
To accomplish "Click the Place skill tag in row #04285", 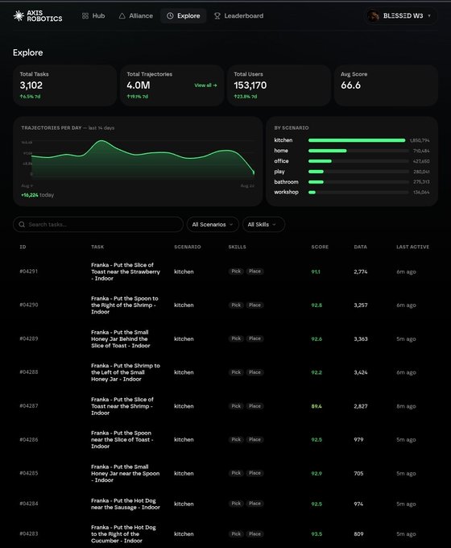I will pos(254,473).
